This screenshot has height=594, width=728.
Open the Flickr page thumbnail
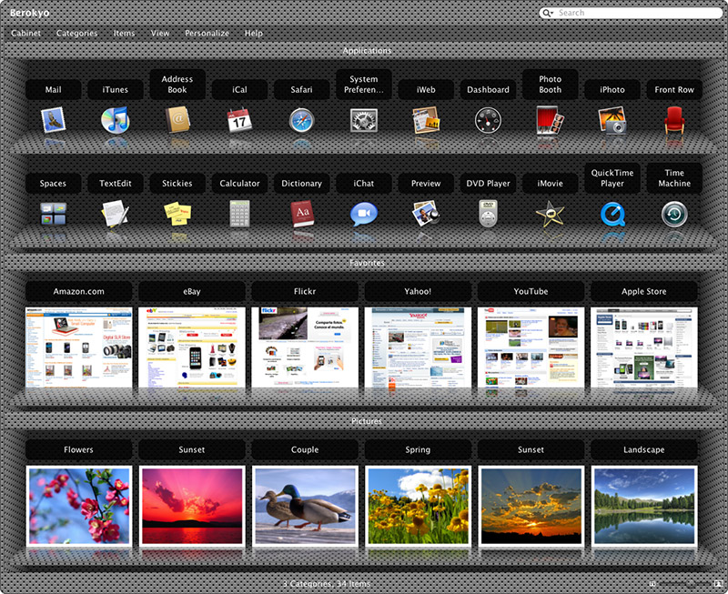[x=305, y=347]
